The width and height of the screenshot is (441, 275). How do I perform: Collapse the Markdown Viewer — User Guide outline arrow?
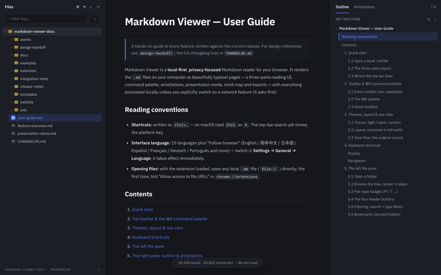click(x=337, y=29)
